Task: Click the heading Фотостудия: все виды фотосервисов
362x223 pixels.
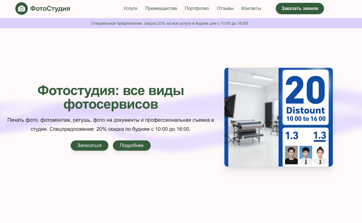Action: pos(111,98)
